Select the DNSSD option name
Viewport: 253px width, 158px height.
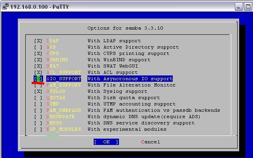[x=54, y=123]
